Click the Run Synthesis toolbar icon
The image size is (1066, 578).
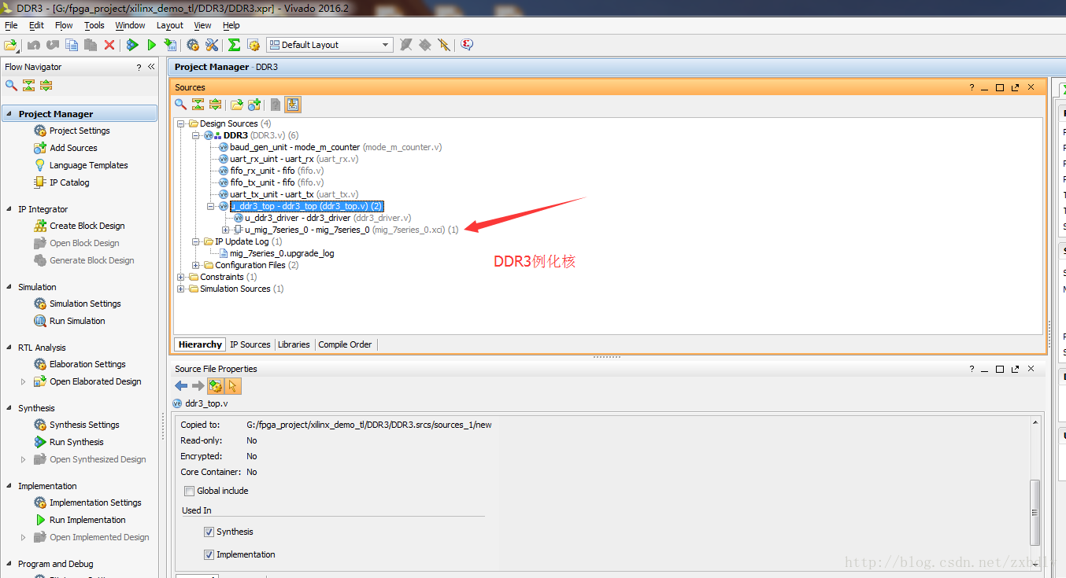tap(133, 45)
